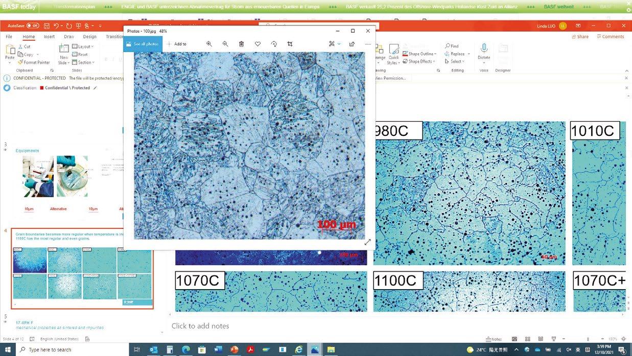The image size is (632, 356).
Task: Select the slide 3 Equipments thumbnail
Action: pos(69,179)
